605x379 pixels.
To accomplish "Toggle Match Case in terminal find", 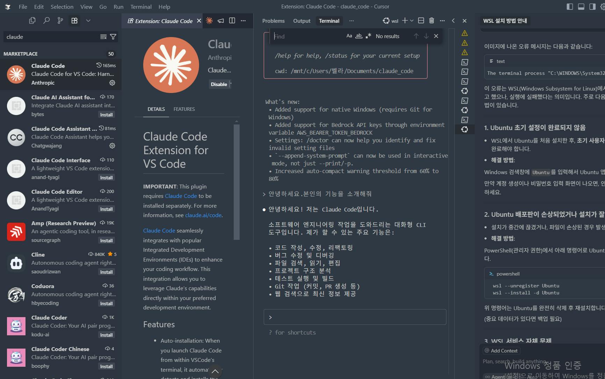I will (349, 36).
